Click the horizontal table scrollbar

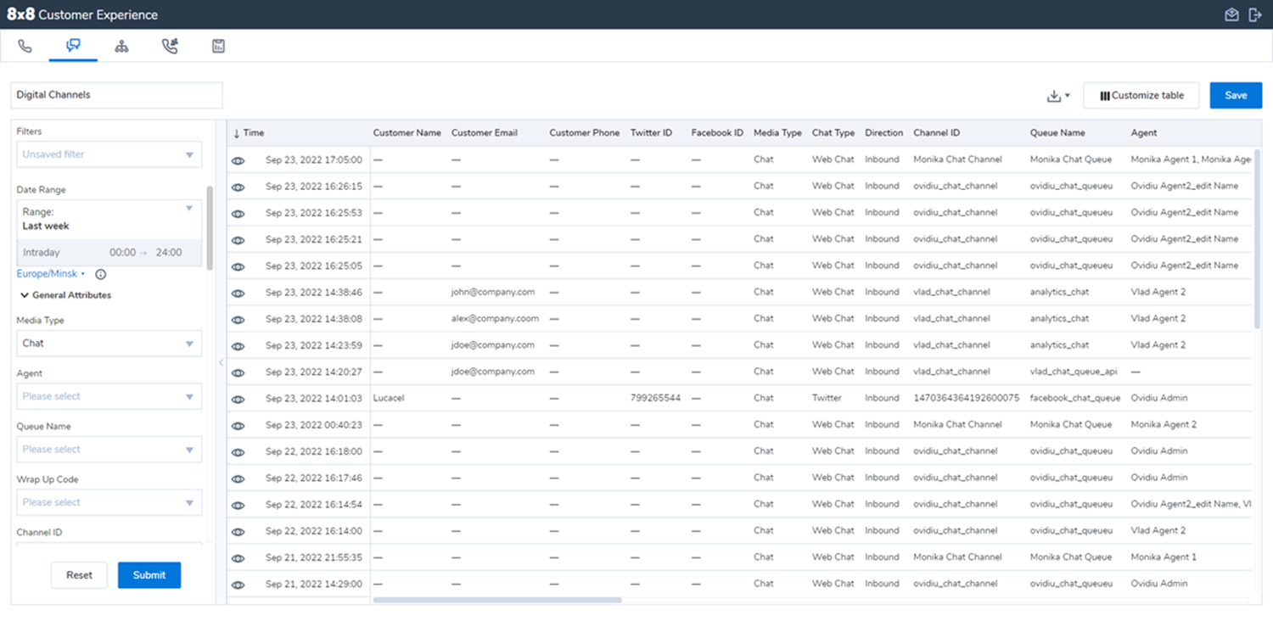497,600
